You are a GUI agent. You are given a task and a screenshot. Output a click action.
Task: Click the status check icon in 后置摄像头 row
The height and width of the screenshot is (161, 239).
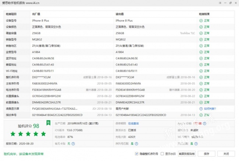point(201,96)
